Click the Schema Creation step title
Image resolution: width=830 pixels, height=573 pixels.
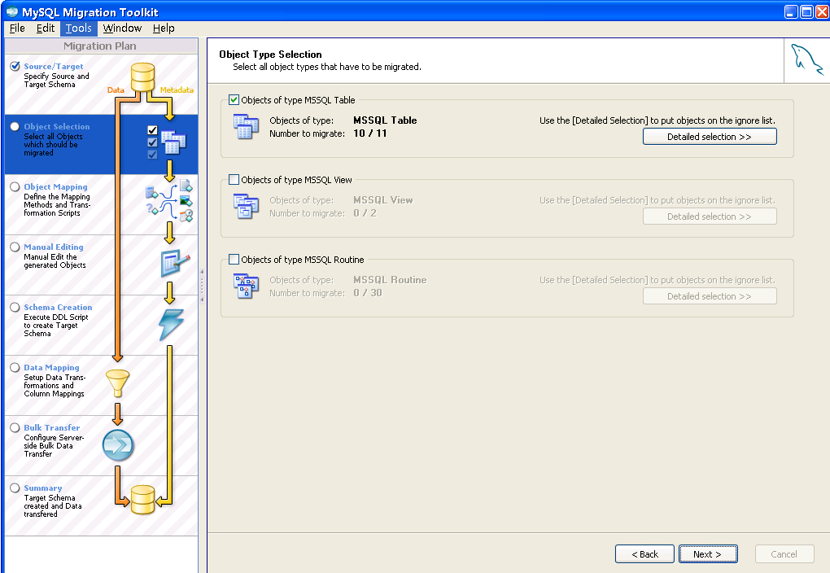pos(58,307)
